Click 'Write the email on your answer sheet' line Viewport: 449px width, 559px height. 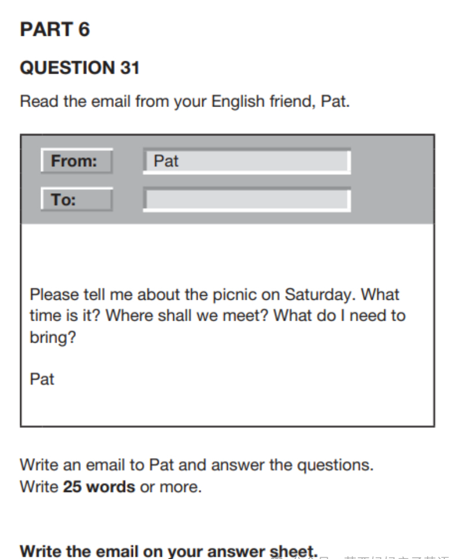coord(169,550)
